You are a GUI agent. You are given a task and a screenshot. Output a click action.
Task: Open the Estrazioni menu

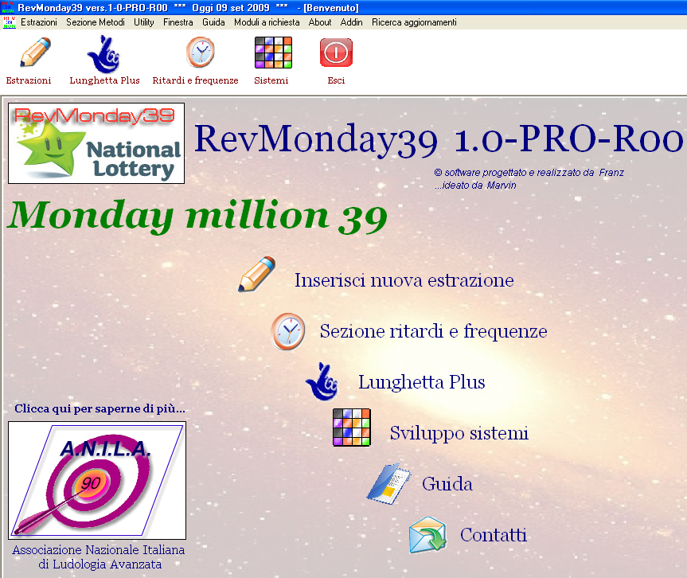(x=39, y=22)
